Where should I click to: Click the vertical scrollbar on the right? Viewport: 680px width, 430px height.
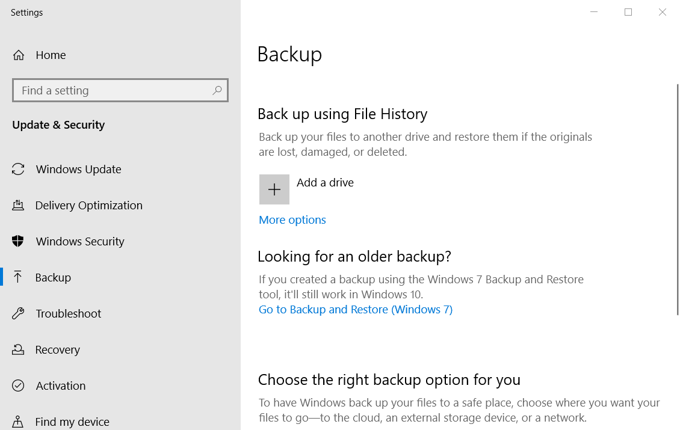(x=677, y=198)
